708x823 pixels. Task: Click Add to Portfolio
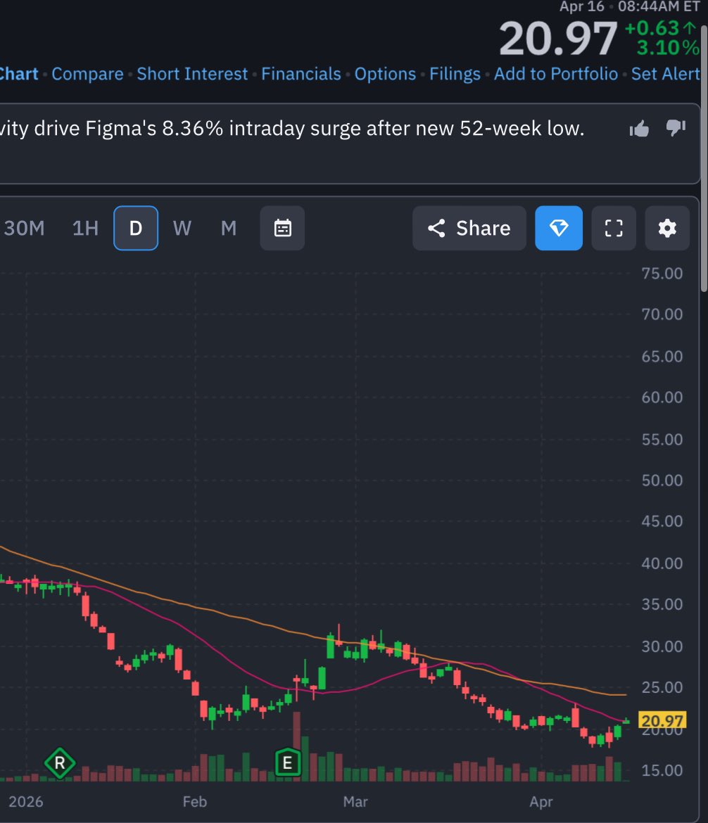(x=556, y=74)
